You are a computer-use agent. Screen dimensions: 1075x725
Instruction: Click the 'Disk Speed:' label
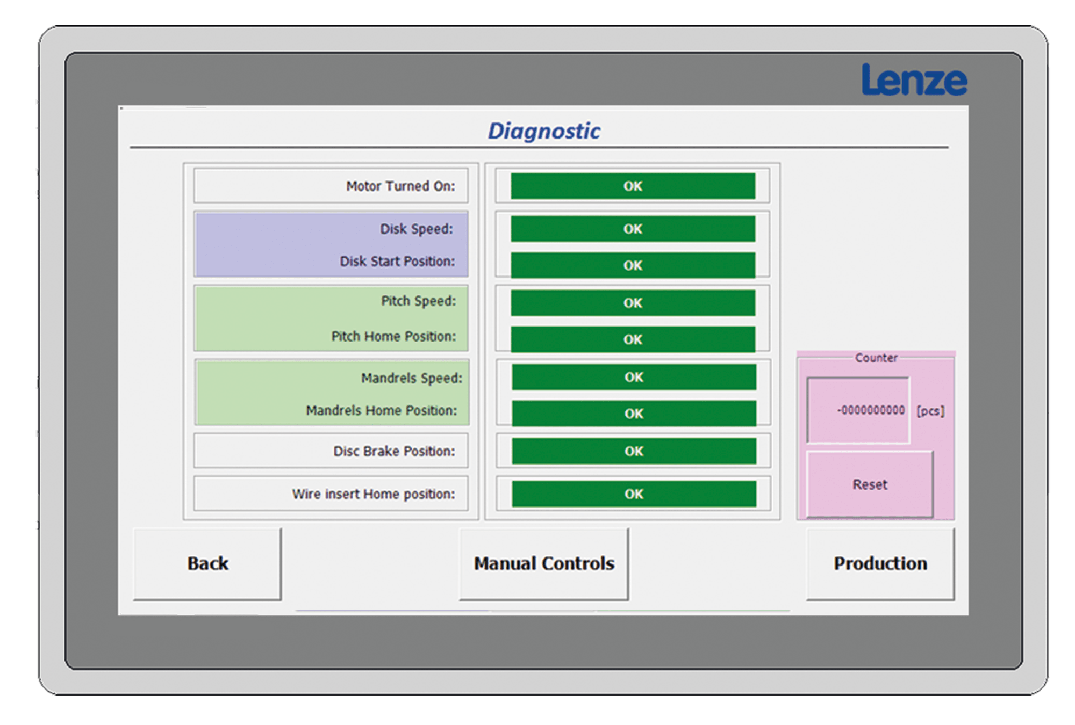click(x=417, y=229)
